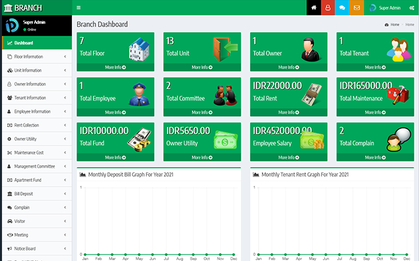Click More Info on Total Complain card
The height and width of the screenshot is (261, 419).
[x=375, y=157]
